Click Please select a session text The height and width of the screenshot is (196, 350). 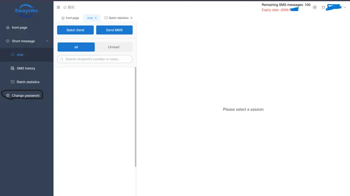(x=243, y=109)
